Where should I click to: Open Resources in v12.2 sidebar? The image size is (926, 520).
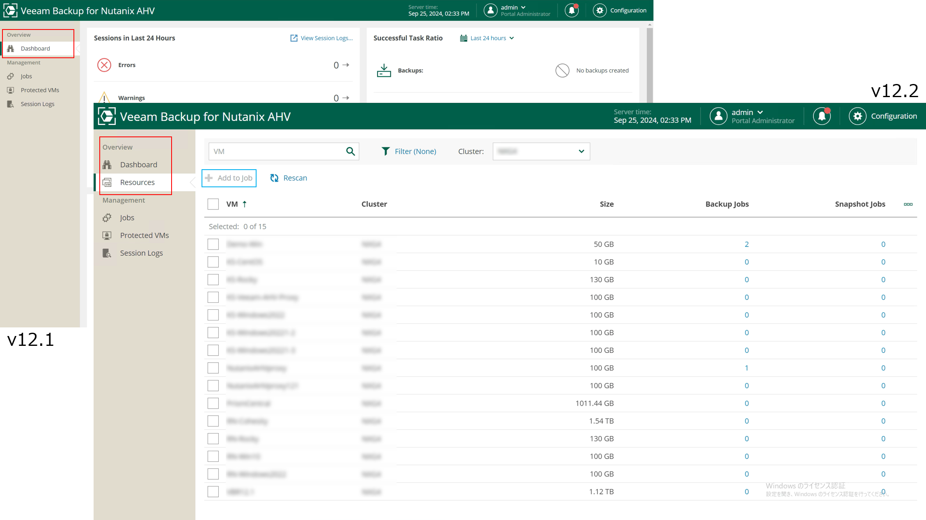click(138, 182)
